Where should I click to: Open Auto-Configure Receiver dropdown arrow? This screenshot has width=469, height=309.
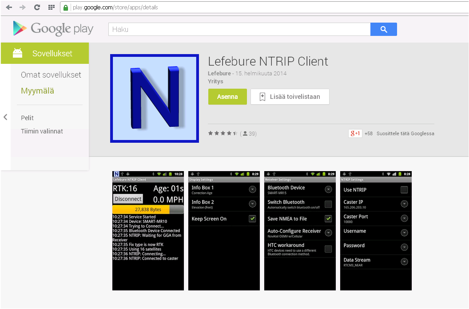tap(328, 233)
